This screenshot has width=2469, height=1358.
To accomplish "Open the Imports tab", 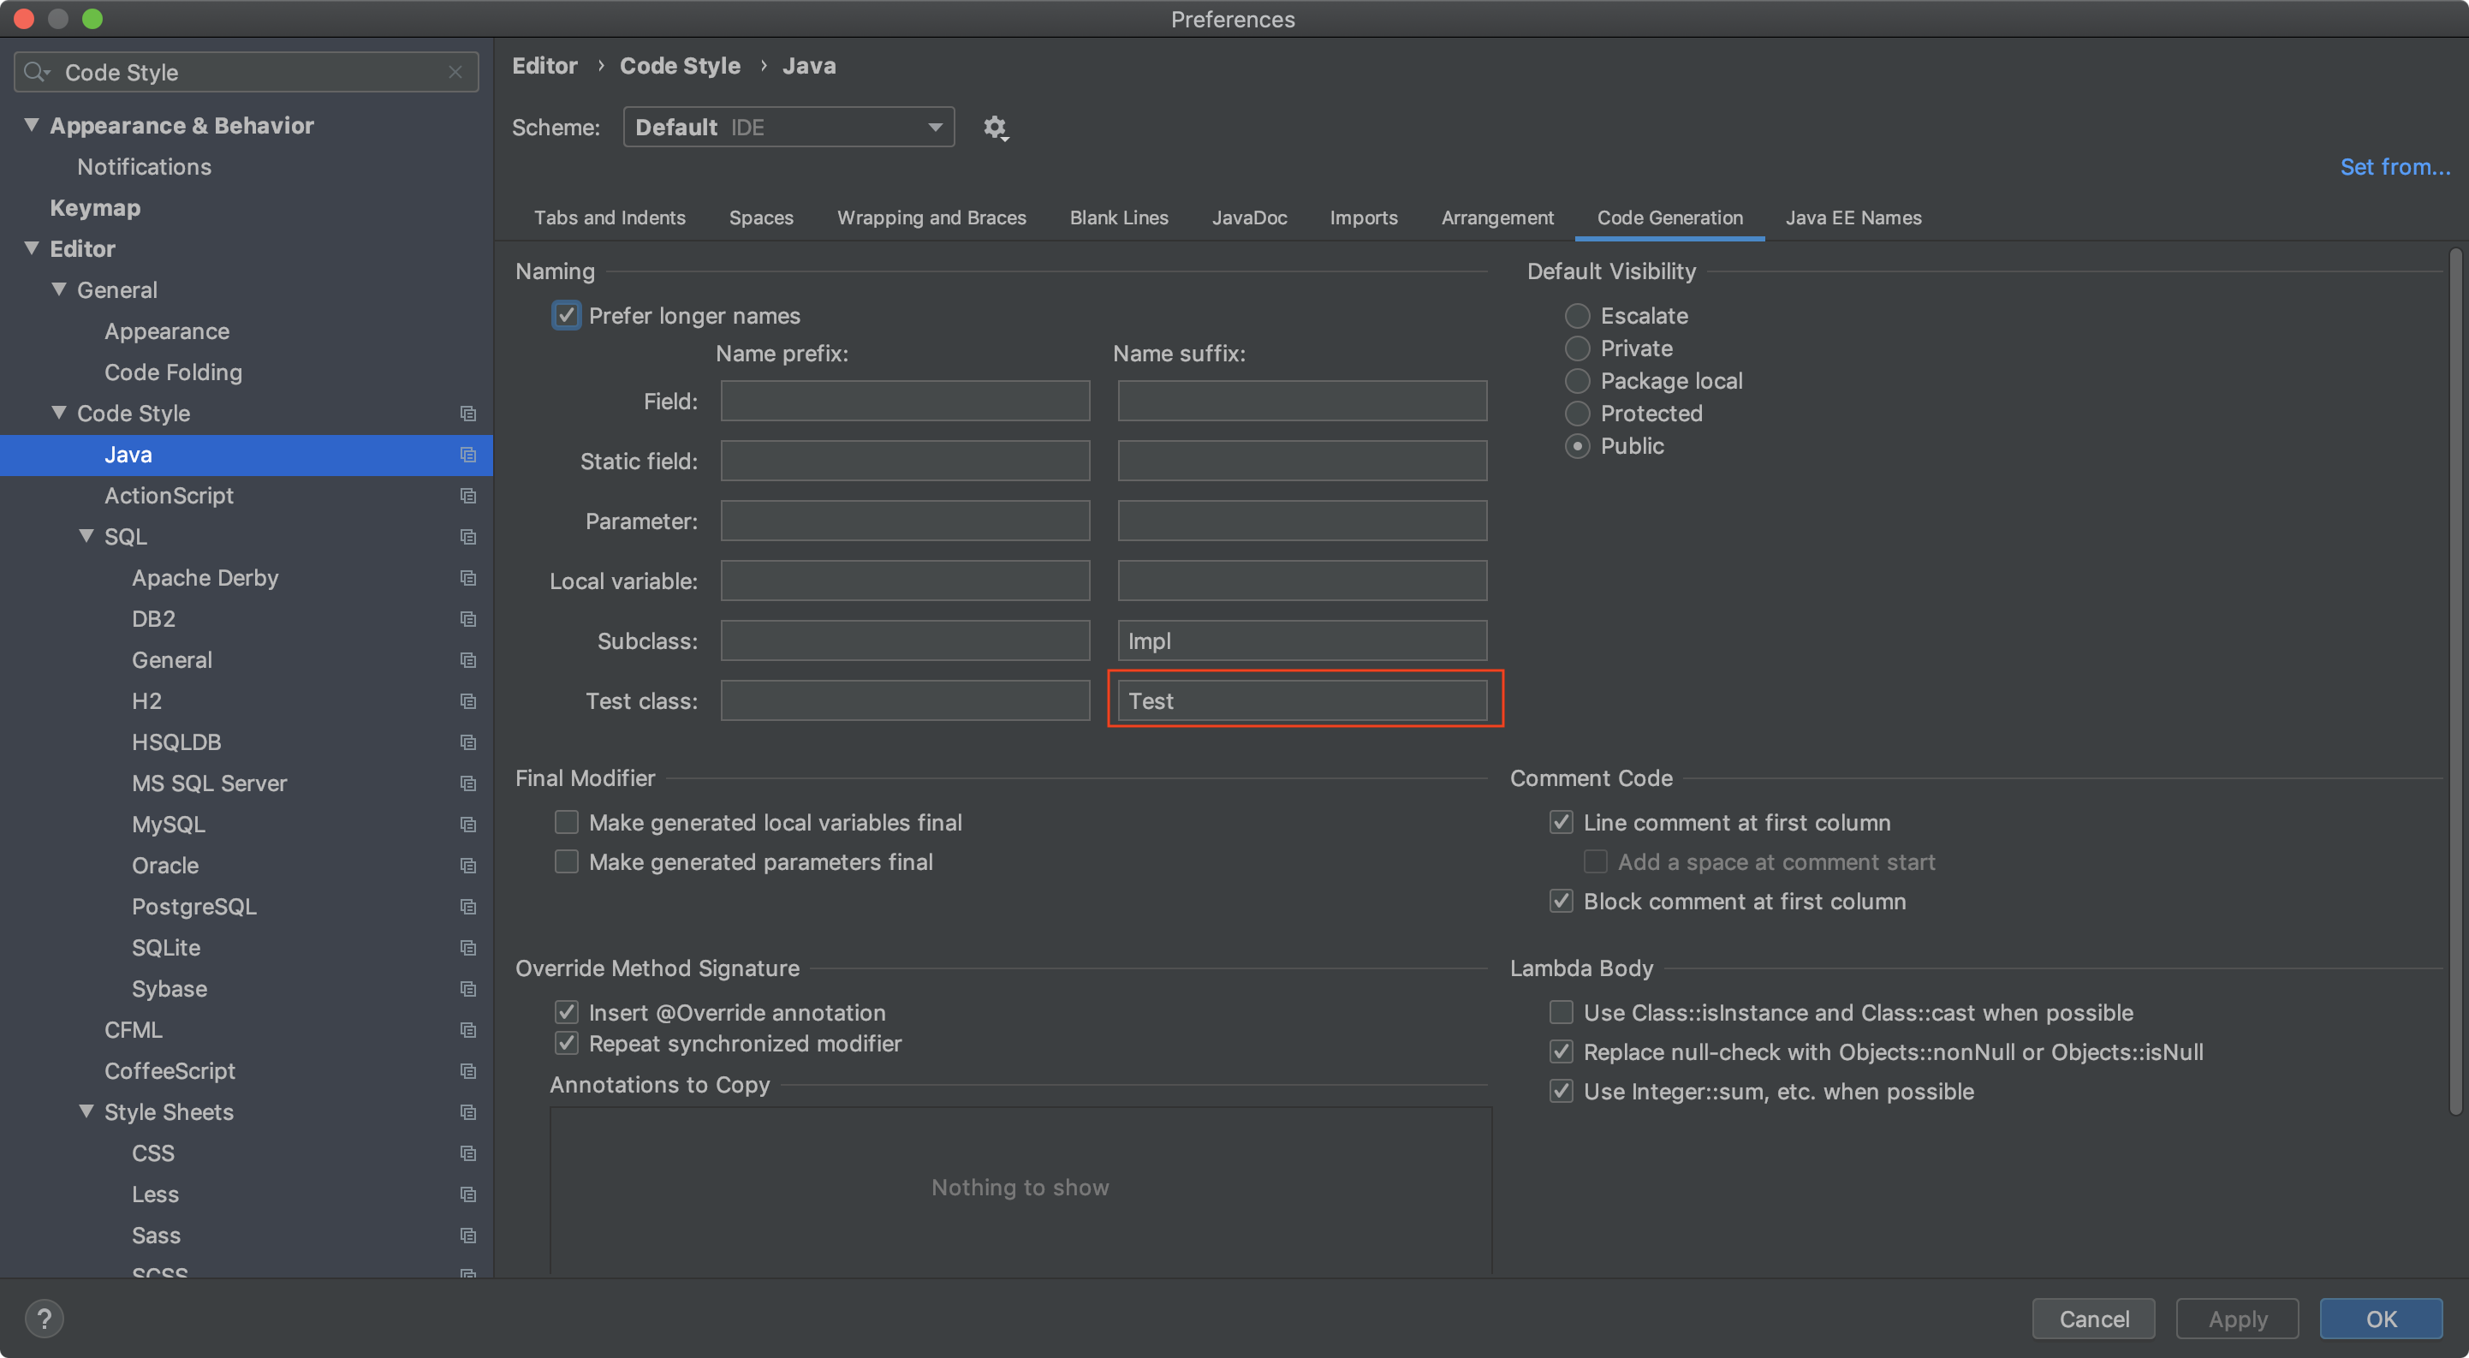I will pyautogui.click(x=1363, y=217).
